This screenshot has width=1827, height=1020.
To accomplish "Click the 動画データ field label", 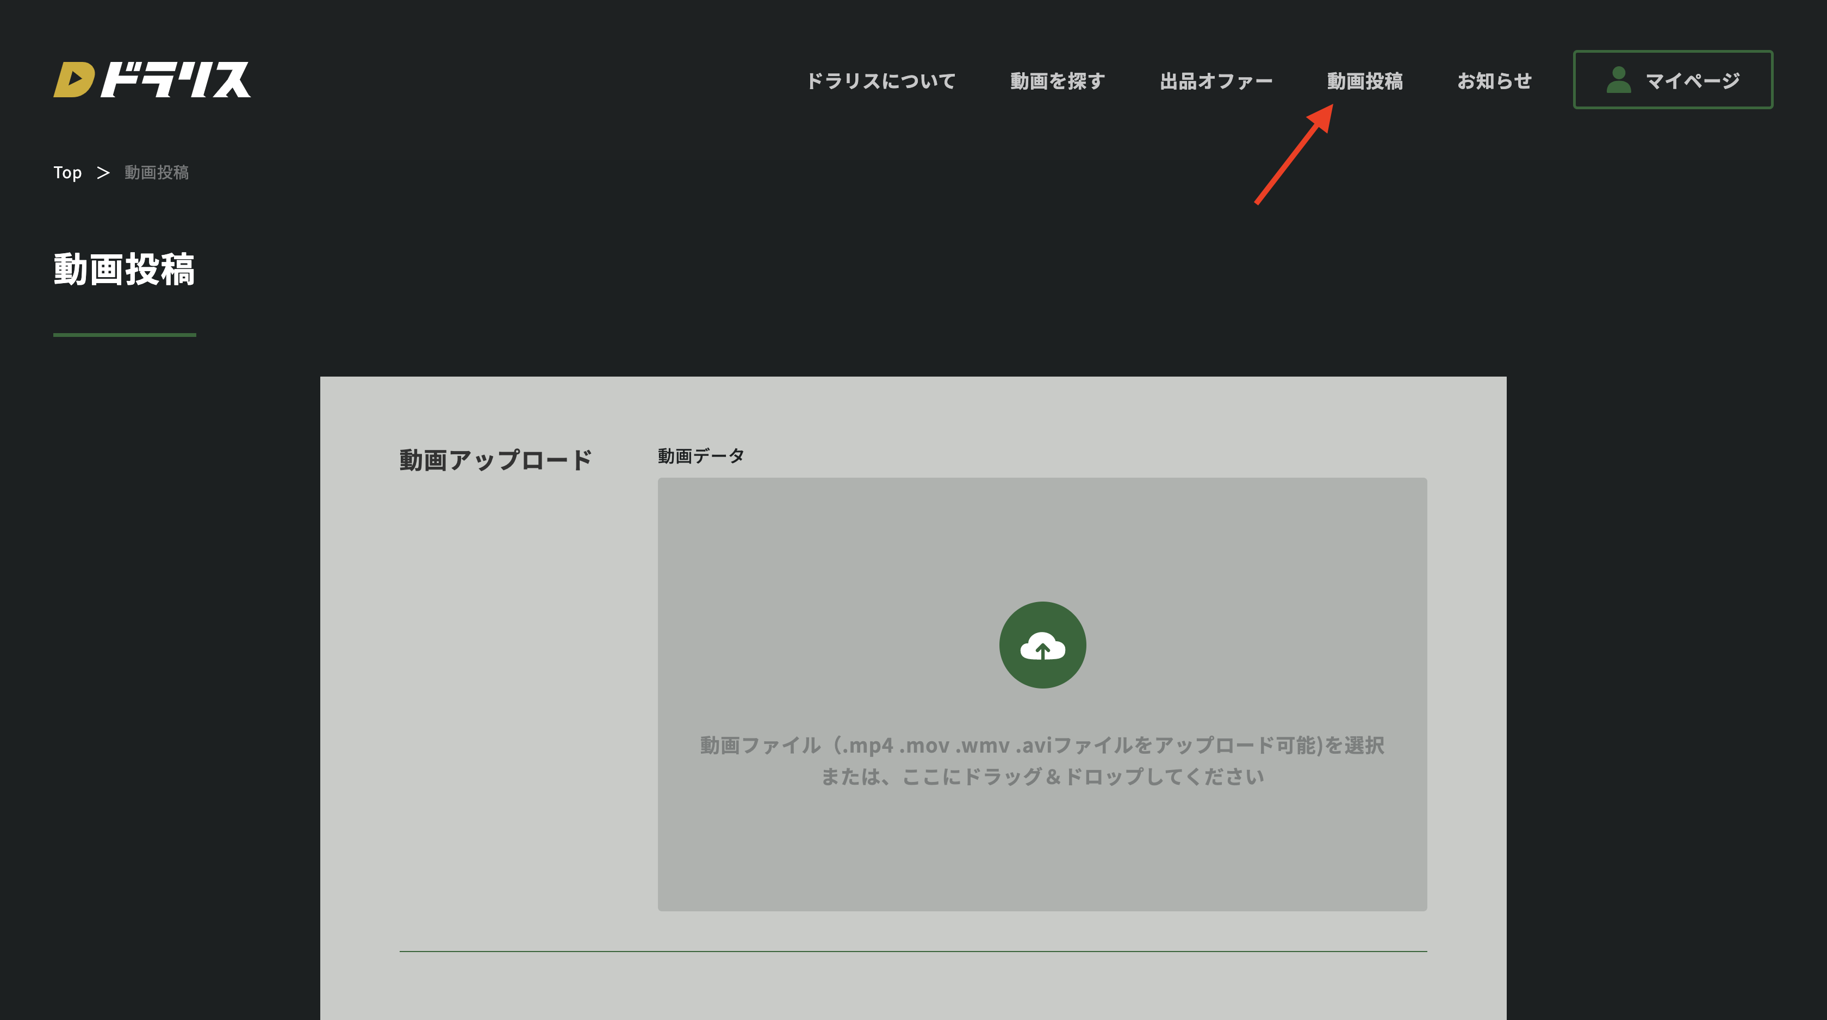I will [x=701, y=456].
